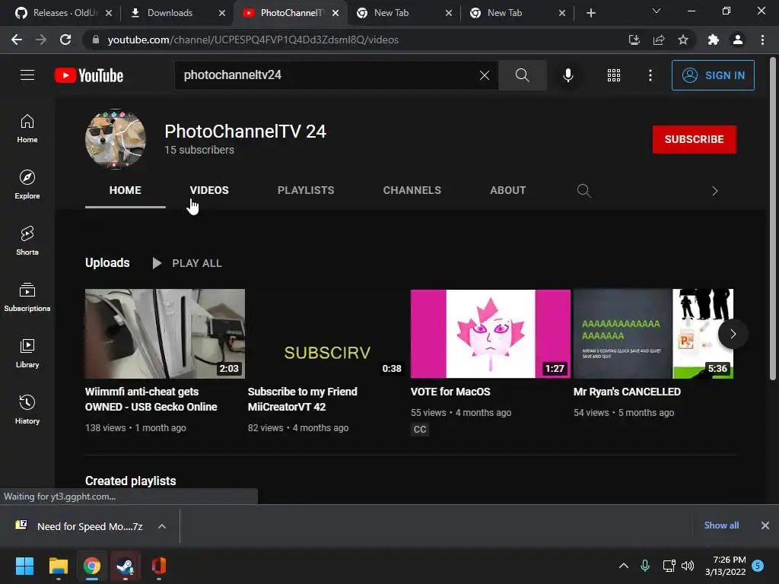
Task: Open Mr Ryan's CANCELLED thumbnail
Action: tap(653, 334)
